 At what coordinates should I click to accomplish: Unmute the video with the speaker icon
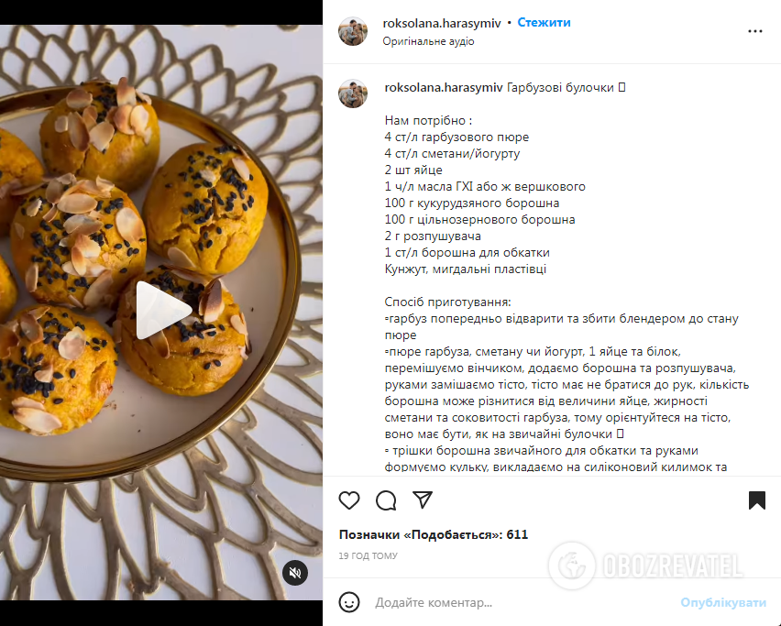tap(295, 573)
